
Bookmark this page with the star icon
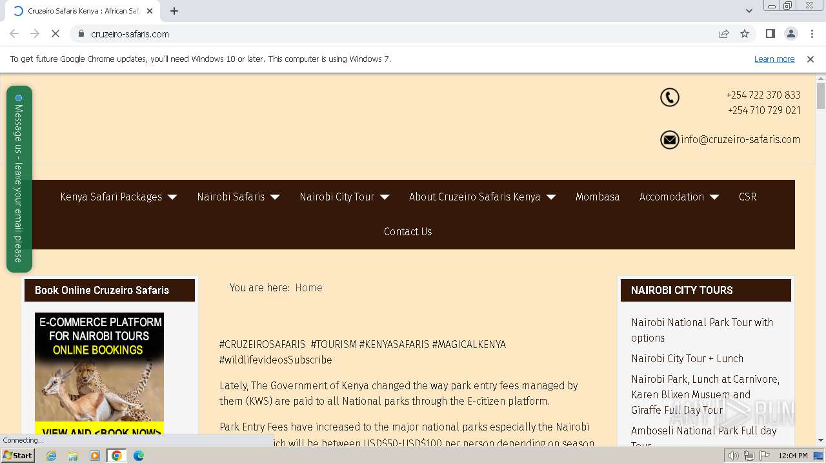pyautogui.click(x=745, y=34)
